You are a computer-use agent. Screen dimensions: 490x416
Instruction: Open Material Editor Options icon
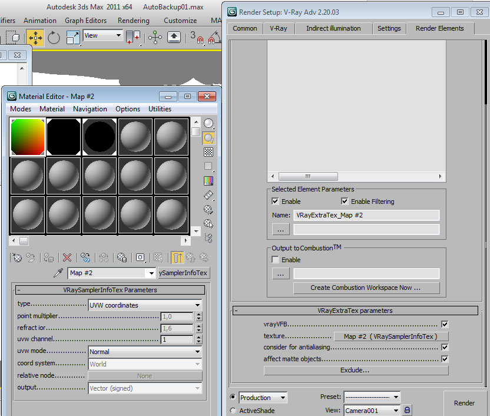208,209
